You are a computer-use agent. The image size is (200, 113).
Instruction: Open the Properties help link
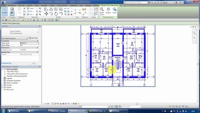pyautogui.click(x=6, y=63)
